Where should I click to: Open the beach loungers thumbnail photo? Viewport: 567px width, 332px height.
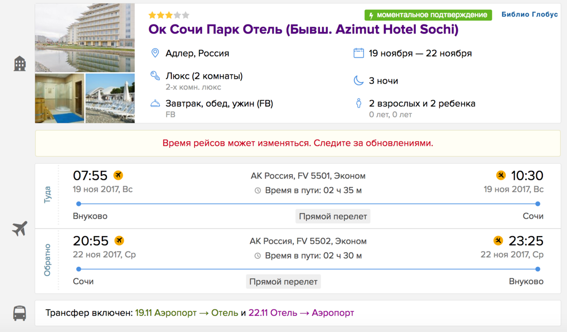click(110, 98)
